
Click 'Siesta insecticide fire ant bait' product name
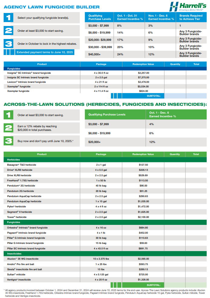[24, 269]
